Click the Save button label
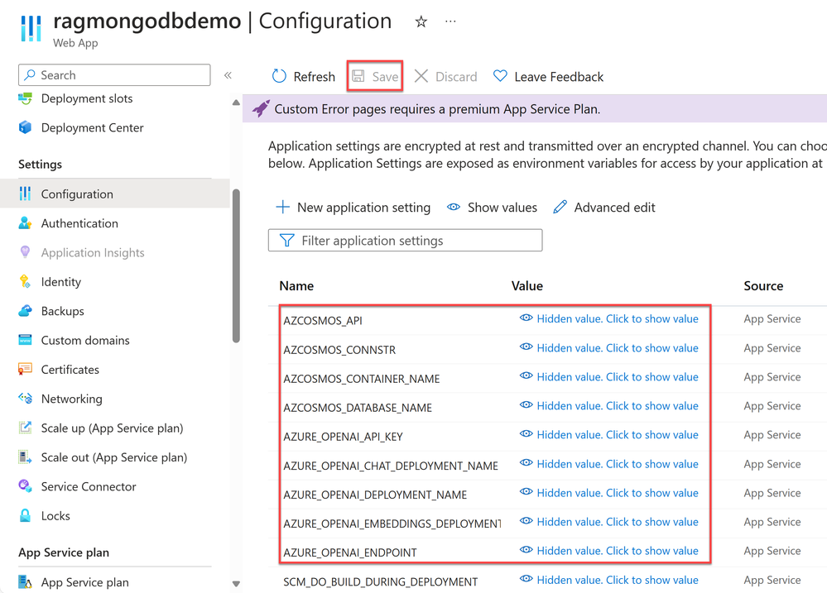This screenshot has height=593, width=827. 386,77
